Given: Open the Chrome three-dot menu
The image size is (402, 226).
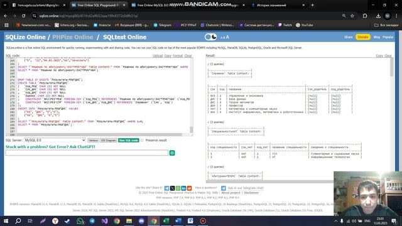Looking at the screenshot, I should click(396, 16).
